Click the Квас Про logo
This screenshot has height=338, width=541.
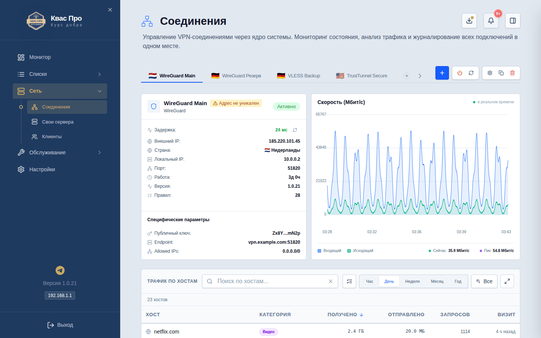point(36,21)
